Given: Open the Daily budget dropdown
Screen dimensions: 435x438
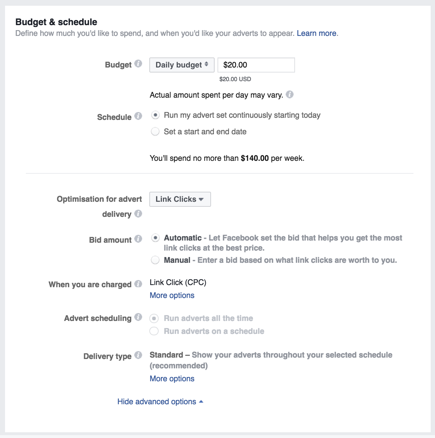Looking at the screenshot, I should click(x=182, y=65).
